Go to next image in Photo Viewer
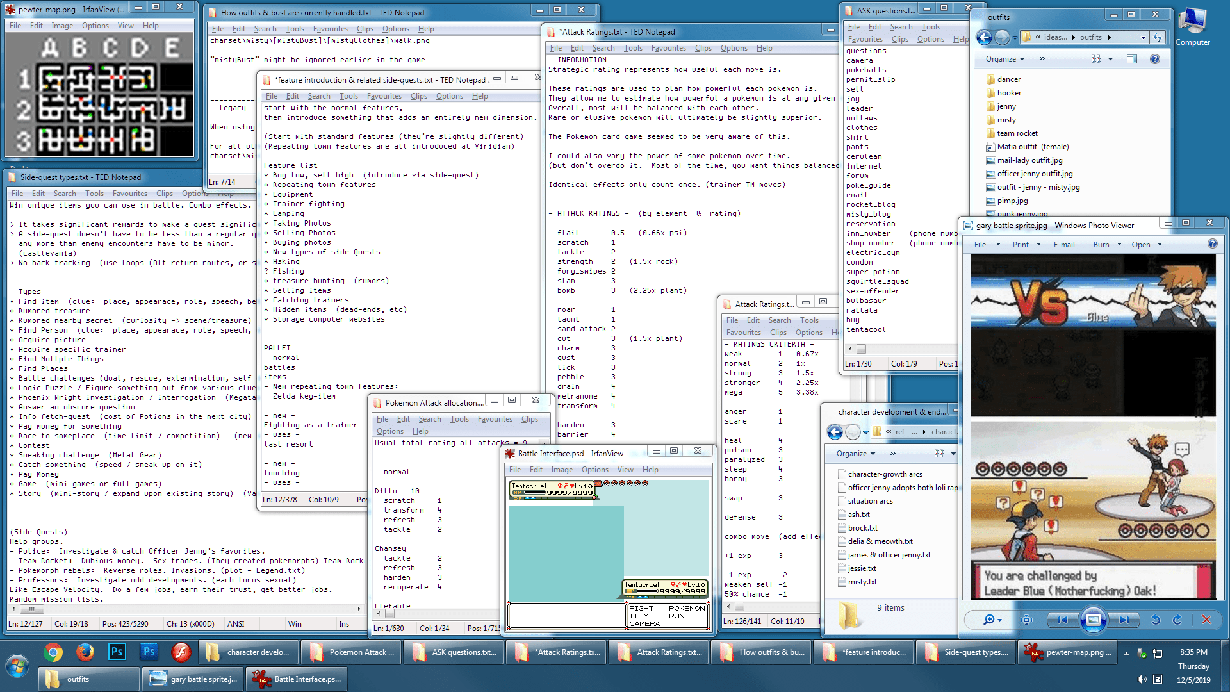 click(x=1124, y=620)
